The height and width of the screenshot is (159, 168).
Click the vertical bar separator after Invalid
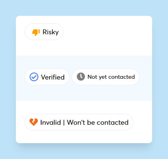(x=64, y=122)
